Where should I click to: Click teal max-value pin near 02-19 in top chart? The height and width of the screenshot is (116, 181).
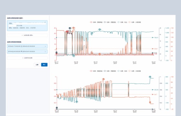[100, 29]
